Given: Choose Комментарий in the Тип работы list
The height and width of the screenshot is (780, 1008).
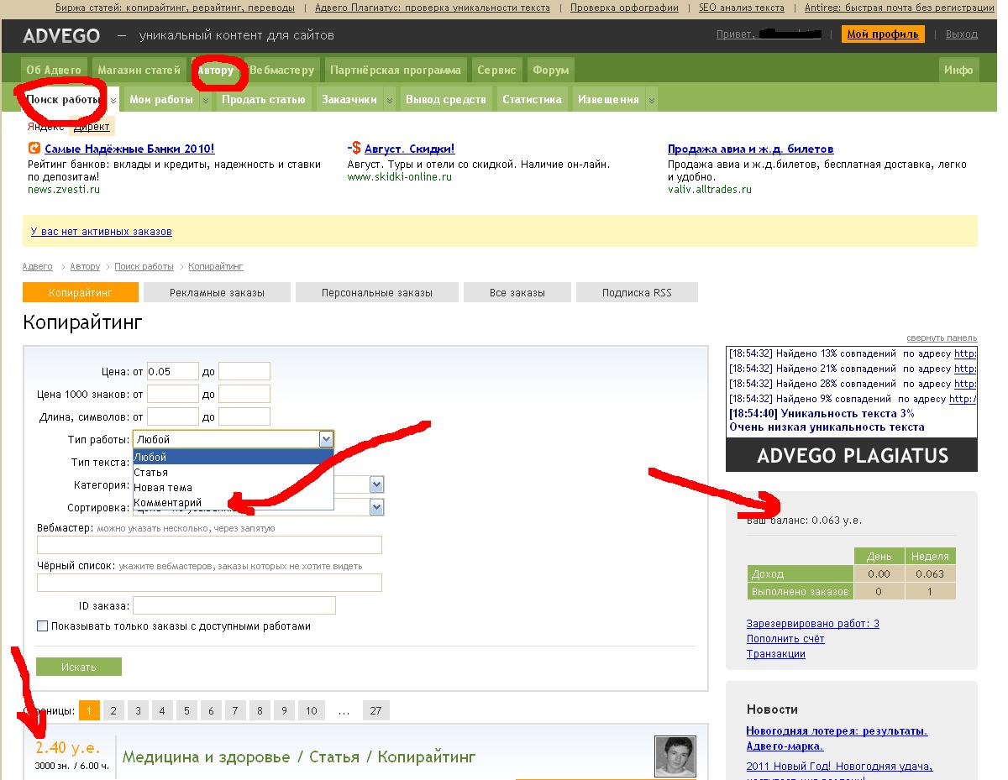Looking at the screenshot, I should (x=233, y=503).
